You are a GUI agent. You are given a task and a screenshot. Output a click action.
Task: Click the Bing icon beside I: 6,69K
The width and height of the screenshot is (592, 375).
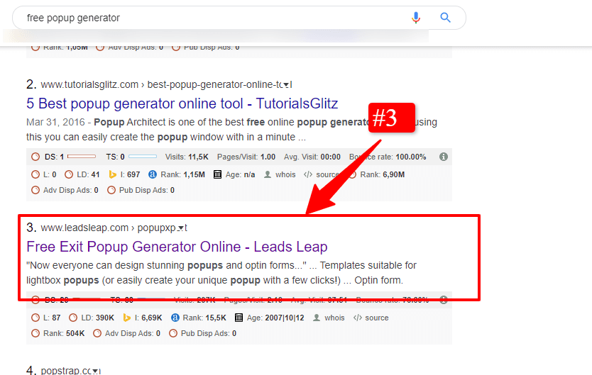point(127,318)
